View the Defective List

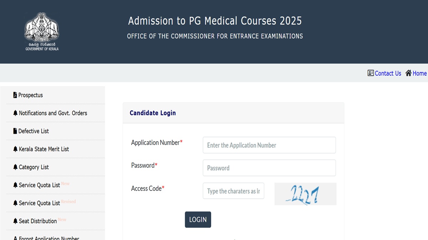(x=34, y=131)
